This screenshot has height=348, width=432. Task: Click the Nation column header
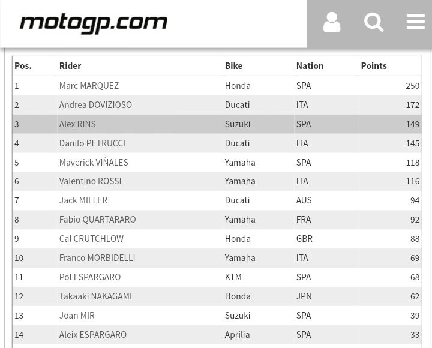310,66
